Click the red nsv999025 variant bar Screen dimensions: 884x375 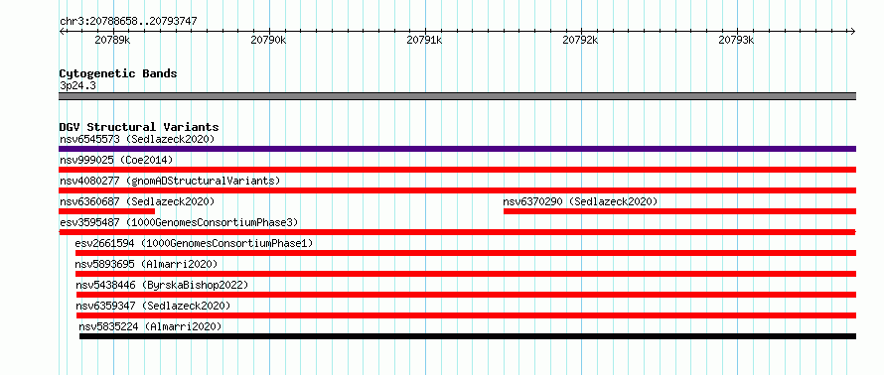tap(457, 170)
